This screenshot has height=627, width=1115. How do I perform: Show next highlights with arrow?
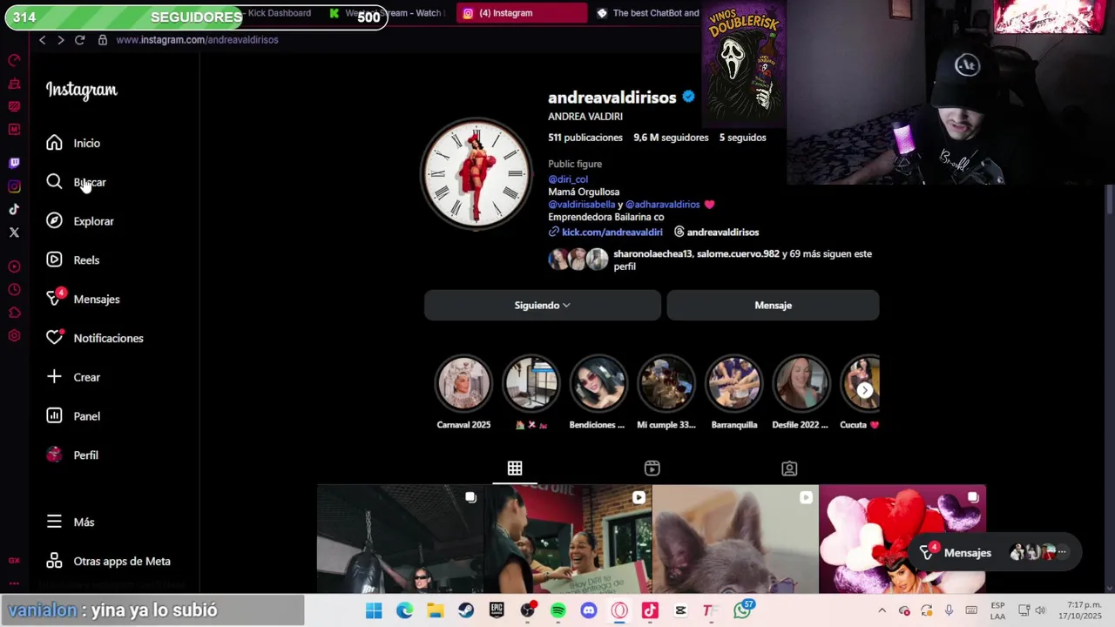pos(864,391)
